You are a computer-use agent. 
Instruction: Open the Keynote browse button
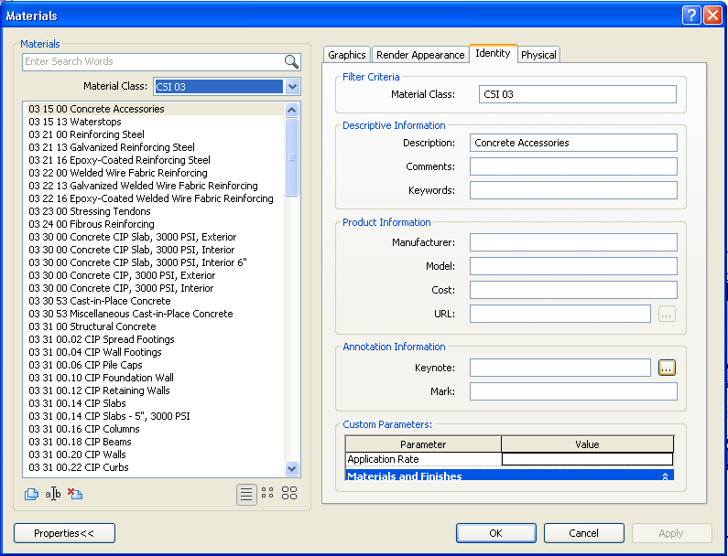click(667, 368)
